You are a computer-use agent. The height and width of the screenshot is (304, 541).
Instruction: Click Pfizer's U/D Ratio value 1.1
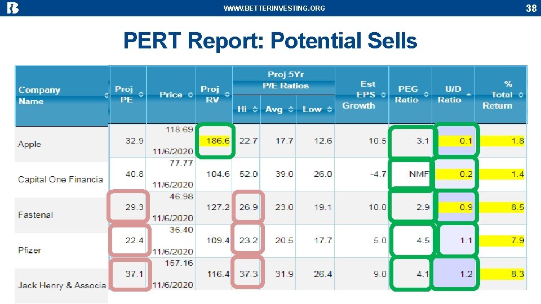point(466,240)
